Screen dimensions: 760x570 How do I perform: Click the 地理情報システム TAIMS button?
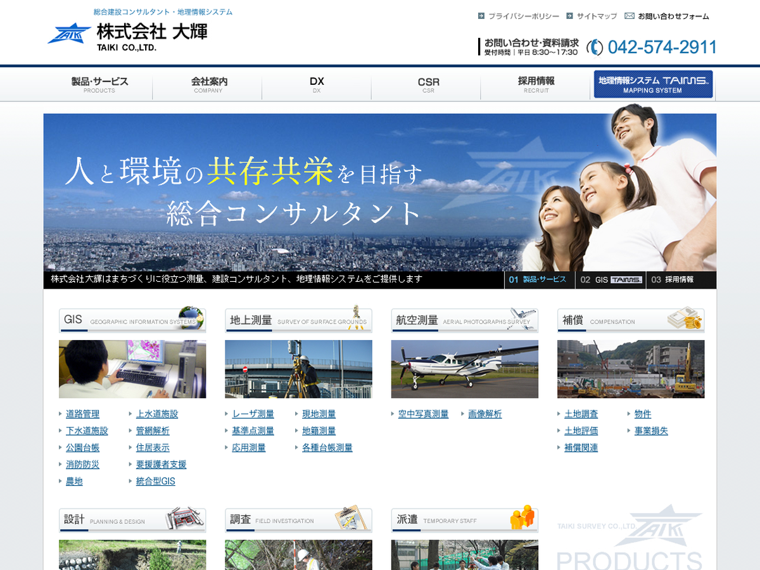(653, 84)
